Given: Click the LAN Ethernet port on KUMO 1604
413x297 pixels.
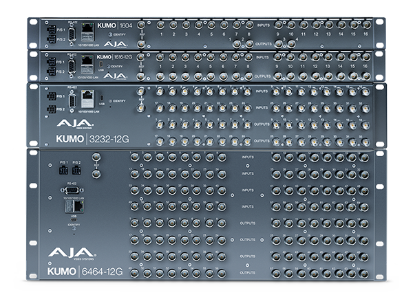Looking at the screenshot, I should (87, 32).
